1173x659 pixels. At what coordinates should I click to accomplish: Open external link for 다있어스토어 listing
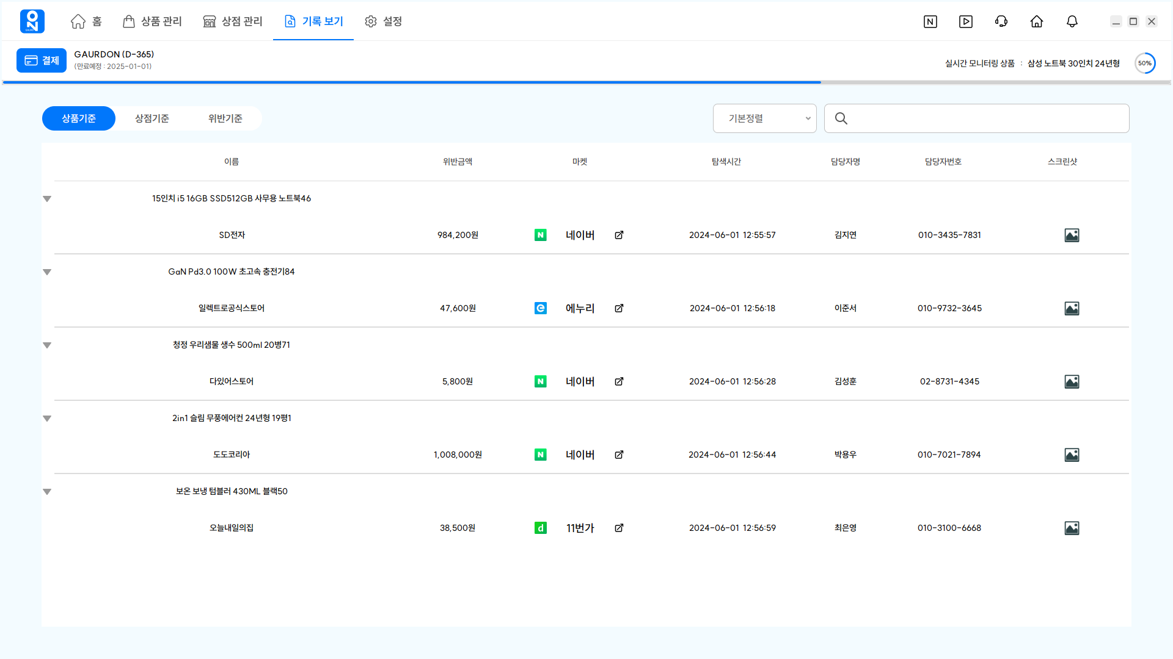tap(619, 381)
